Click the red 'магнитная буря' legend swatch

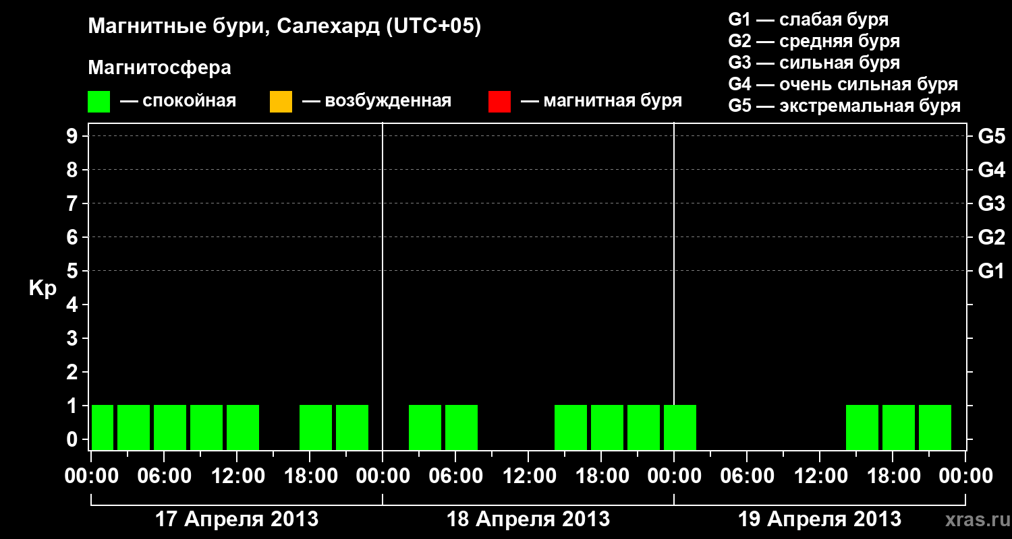coord(499,102)
